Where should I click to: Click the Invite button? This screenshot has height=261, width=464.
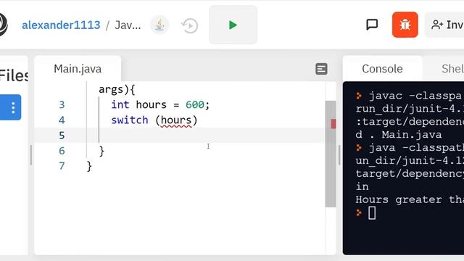(x=444, y=25)
